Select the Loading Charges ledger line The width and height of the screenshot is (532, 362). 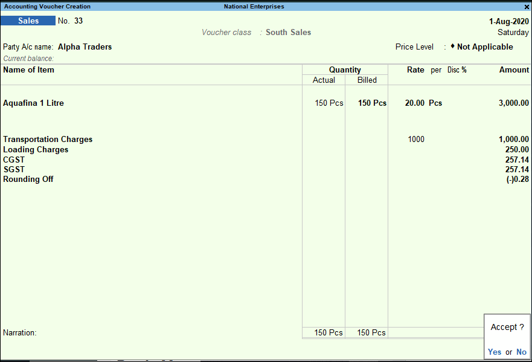(x=35, y=149)
